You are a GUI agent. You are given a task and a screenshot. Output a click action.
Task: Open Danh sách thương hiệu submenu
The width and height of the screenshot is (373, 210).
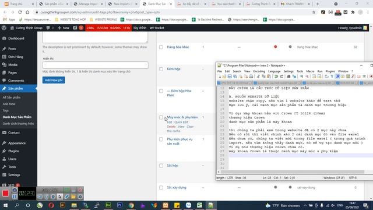18,124
